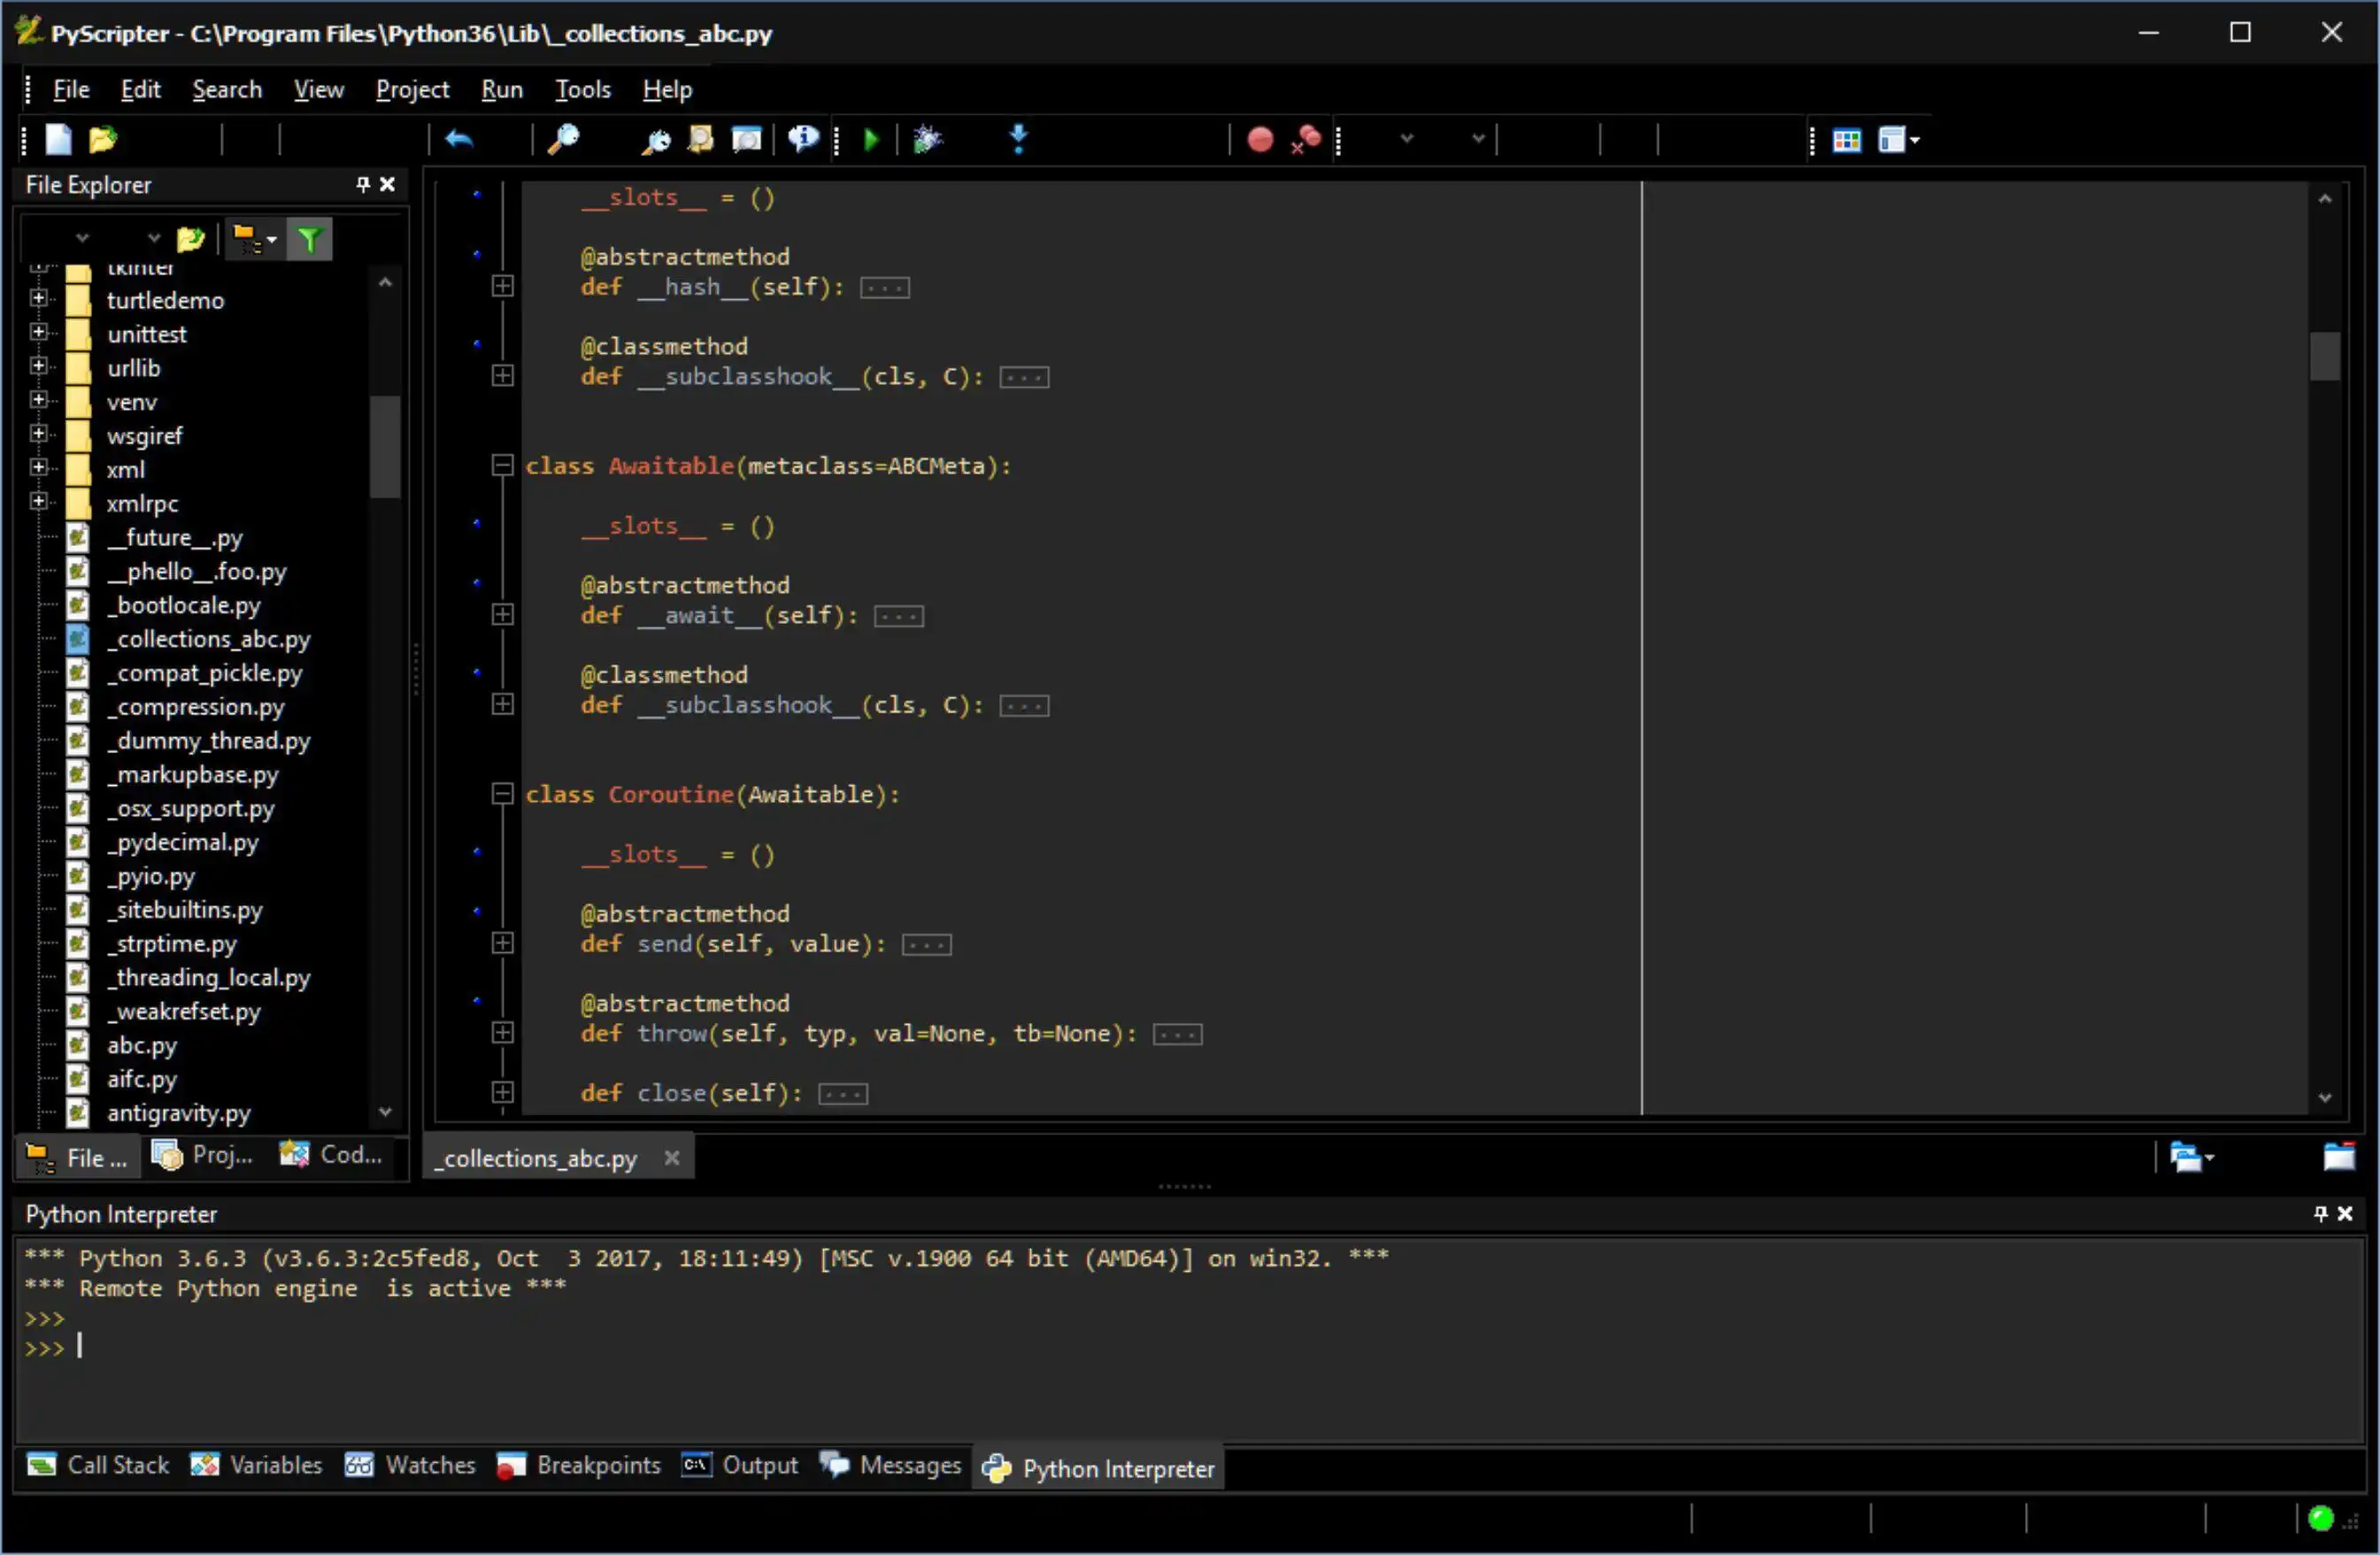
Task: Toggle the filter files icon in File Explorer
Action: pos(309,238)
